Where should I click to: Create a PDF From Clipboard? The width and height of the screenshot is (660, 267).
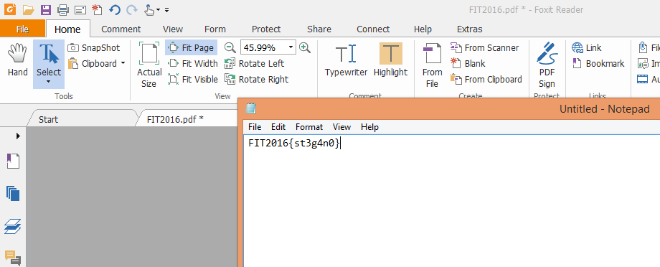point(486,79)
